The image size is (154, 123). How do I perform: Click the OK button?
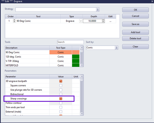135,10
